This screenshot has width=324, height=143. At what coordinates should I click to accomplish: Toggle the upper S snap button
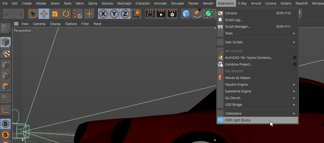5,124
